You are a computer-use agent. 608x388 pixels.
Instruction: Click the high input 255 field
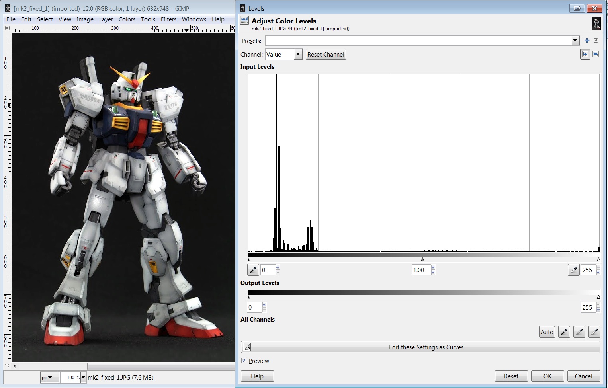(588, 270)
